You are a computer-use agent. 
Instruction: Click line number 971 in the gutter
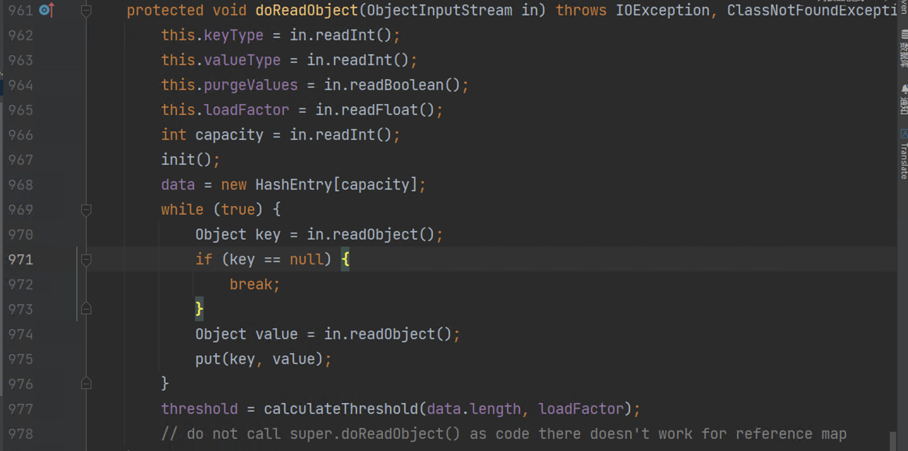(21, 260)
